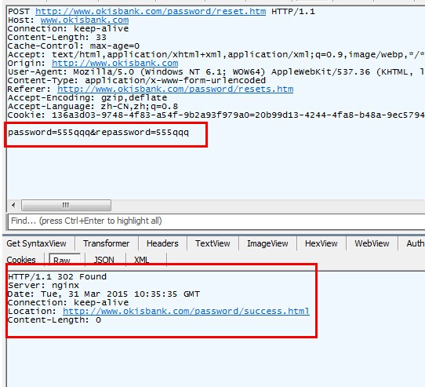Select the HexView tab
Image resolution: width=425 pixels, height=387 pixels.
[321, 243]
